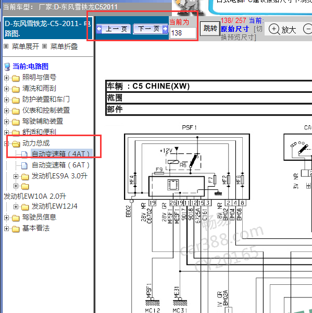Click the computer icon beside 当前:电路图
This screenshot has height=313, width=312.
[x=7, y=67]
